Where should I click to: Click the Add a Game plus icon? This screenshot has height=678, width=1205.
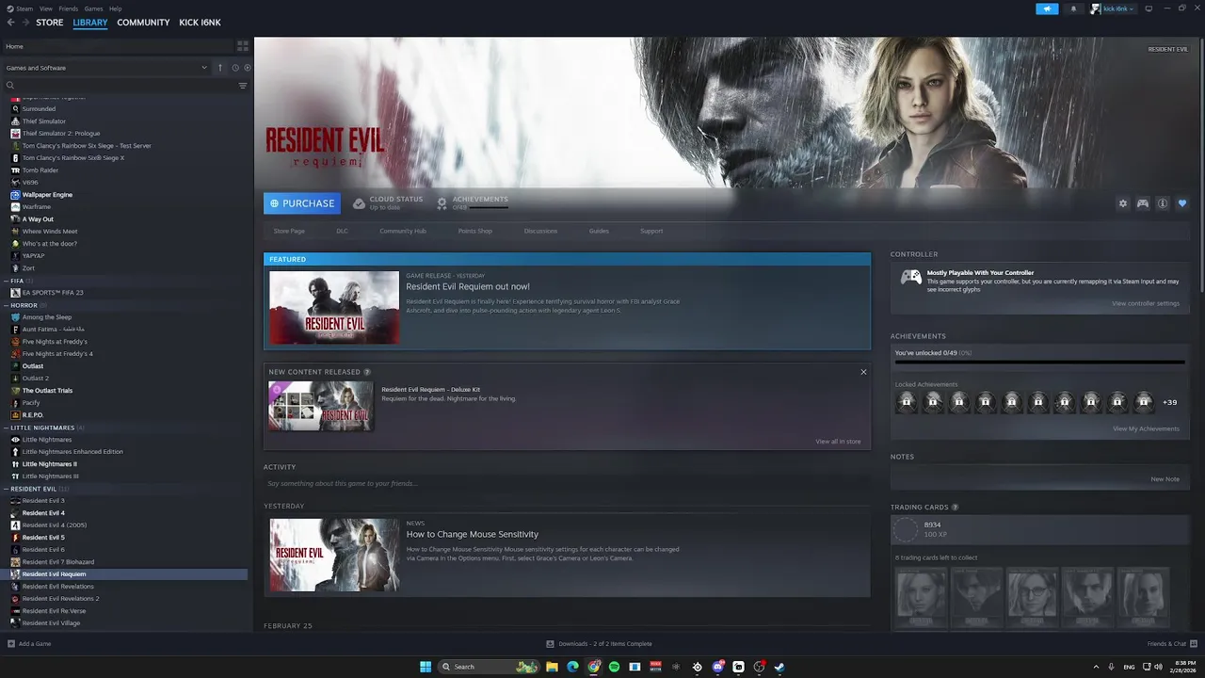coord(11,644)
